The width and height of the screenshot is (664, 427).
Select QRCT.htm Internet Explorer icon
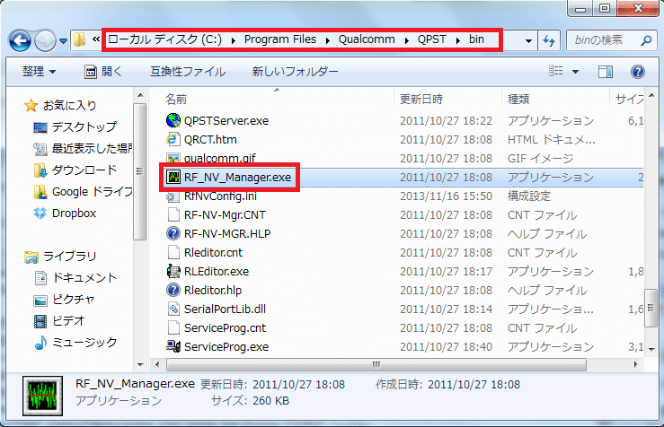pyautogui.click(x=173, y=139)
